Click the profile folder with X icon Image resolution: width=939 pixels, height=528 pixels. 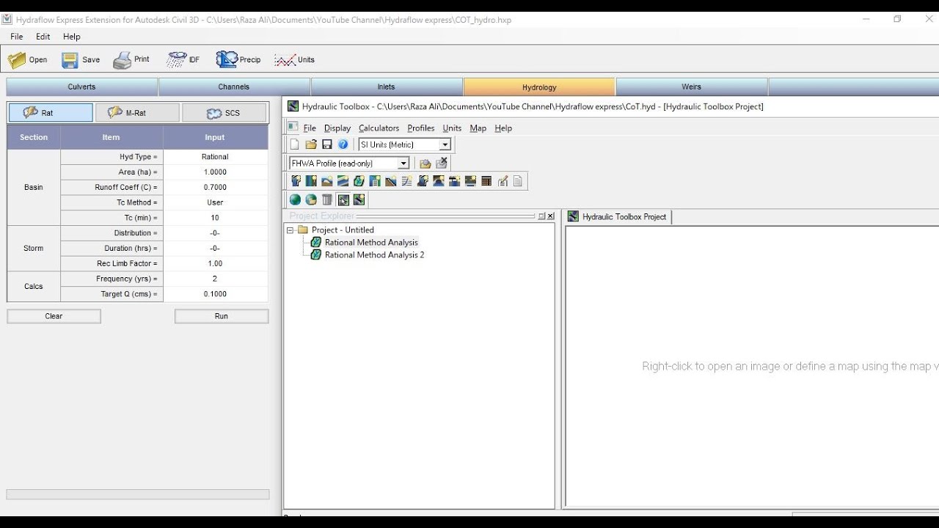(x=442, y=164)
